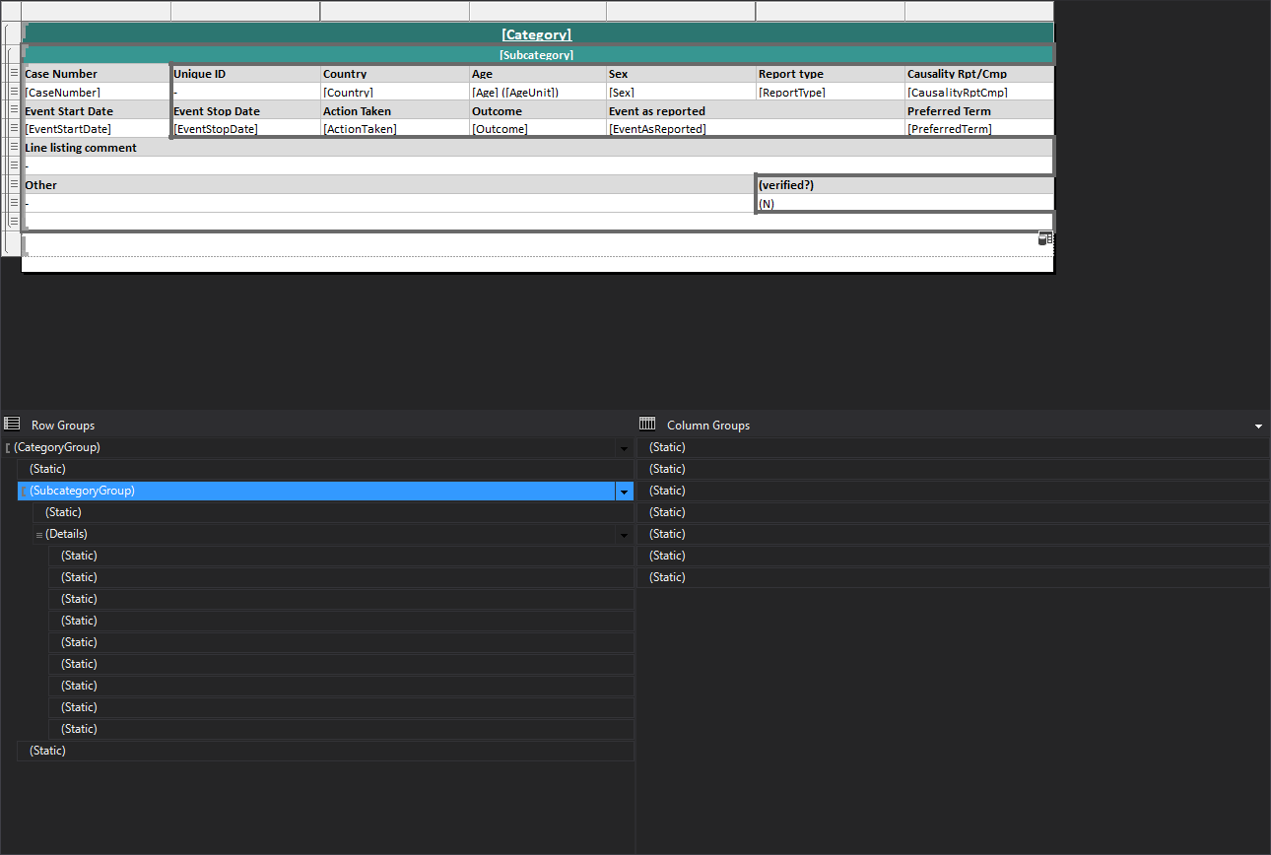This screenshot has height=855, width=1271.
Task: Click the Preferred Term header cell
Action: pyautogui.click(x=979, y=110)
